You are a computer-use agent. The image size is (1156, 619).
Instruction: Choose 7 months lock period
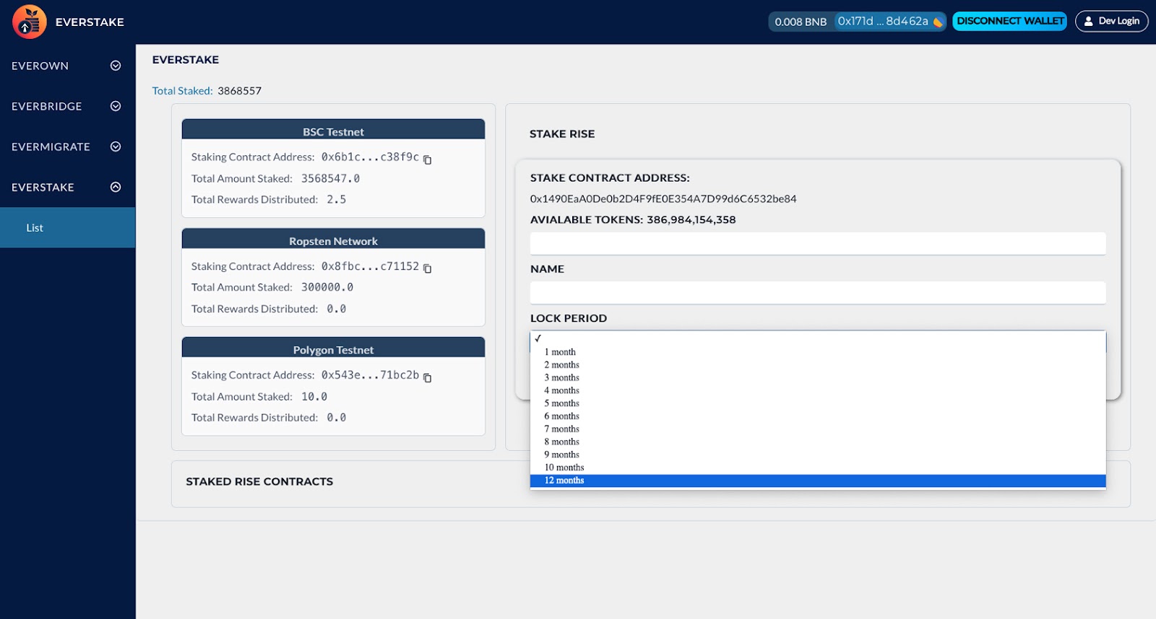point(818,429)
